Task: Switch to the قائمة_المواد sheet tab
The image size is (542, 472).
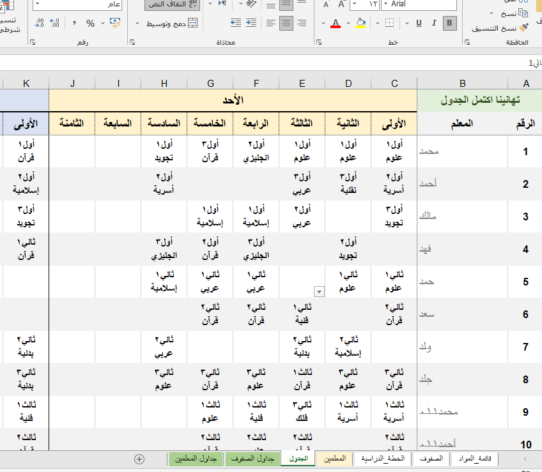Action: pos(475,459)
